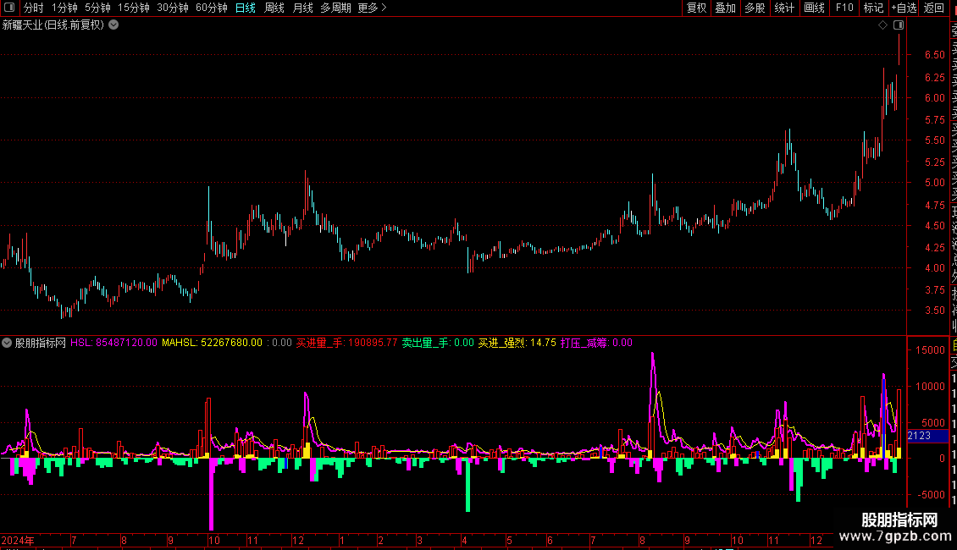The image size is (957, 550).
Task: Click the 叠加 overlay button
Action: pyautogui.click(x=726, y=8)
